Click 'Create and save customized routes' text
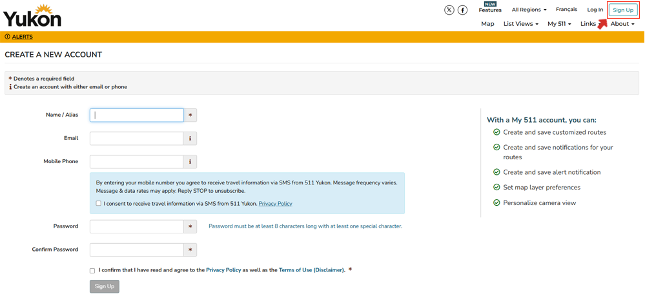645x305 pixels. [x=555, y=132]
